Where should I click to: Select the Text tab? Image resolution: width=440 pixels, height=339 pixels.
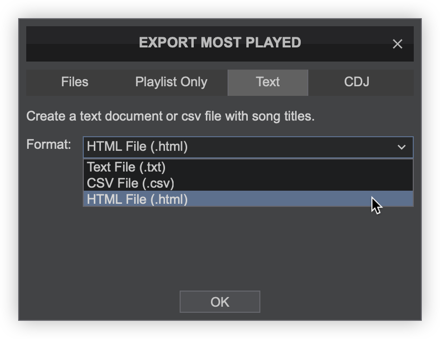click(267, 82)
